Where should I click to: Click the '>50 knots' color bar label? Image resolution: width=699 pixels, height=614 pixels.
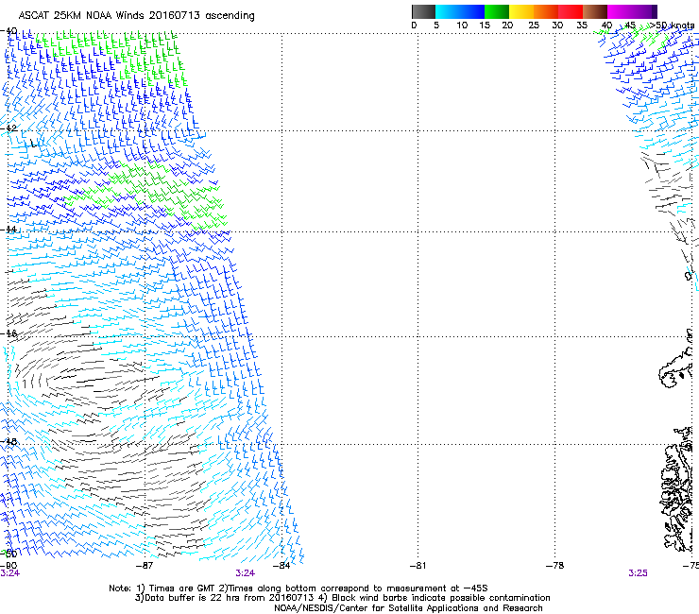672,26
